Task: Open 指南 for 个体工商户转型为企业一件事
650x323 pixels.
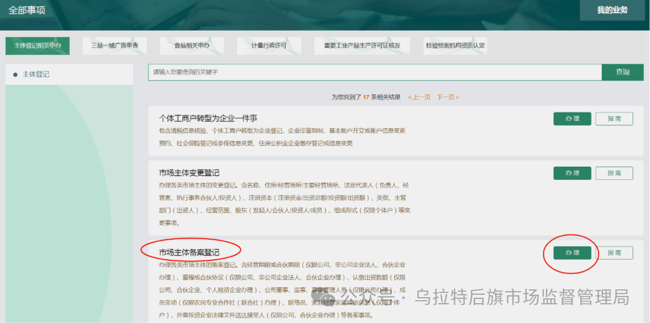Action: click(614, 119)
